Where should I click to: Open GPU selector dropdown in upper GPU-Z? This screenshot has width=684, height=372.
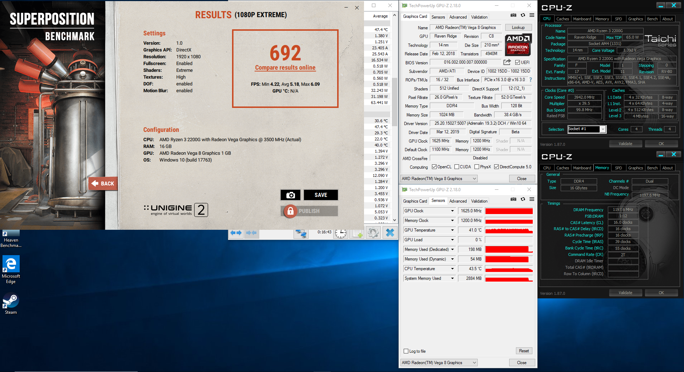(439, 179)
